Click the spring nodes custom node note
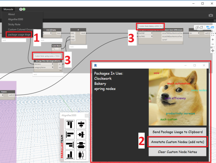The width and height of the screenshot is (216, 163). coord(47,56)
